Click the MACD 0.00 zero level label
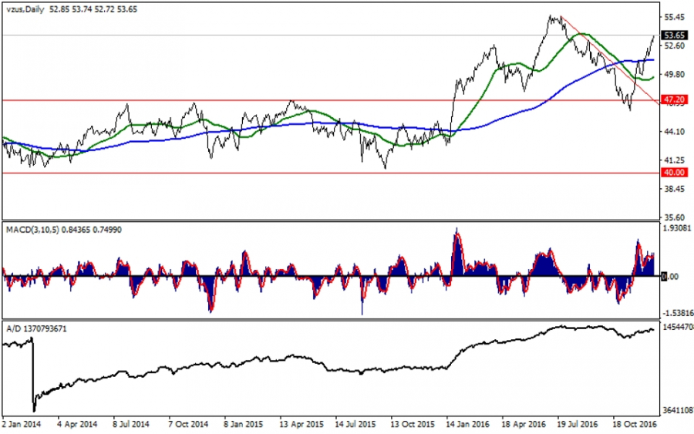This screenshot has width=694, height=434. pyautogui.click(x=671, y=276)
